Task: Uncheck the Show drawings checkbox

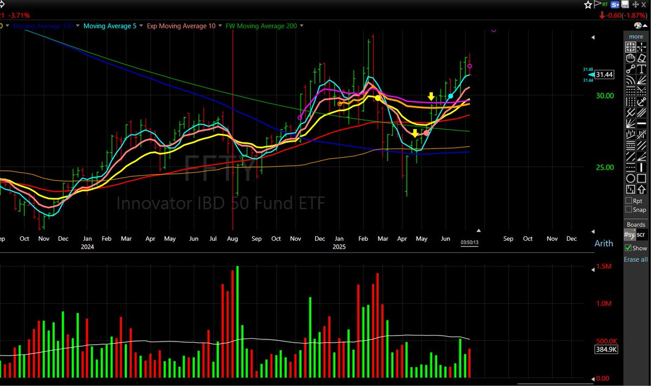Action: (x=629, y=248)
